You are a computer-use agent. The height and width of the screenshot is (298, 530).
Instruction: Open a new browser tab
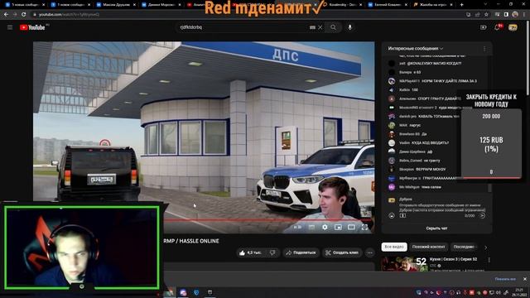coord(462,5)
